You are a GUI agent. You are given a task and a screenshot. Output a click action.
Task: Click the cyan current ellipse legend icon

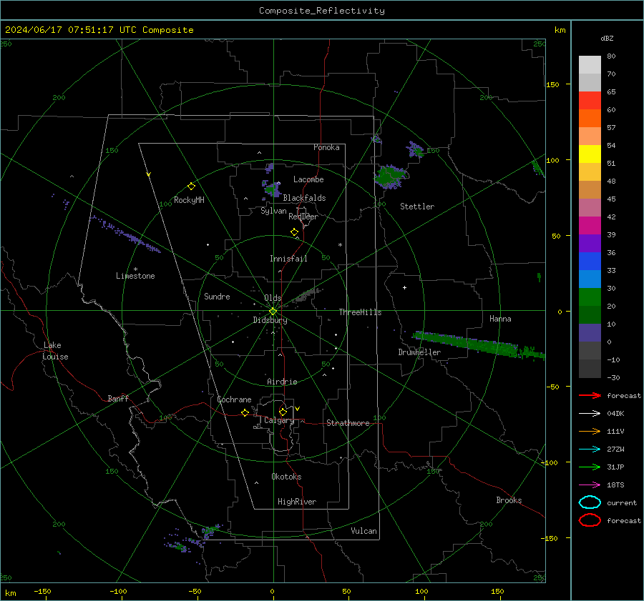[x=590, y=502]
